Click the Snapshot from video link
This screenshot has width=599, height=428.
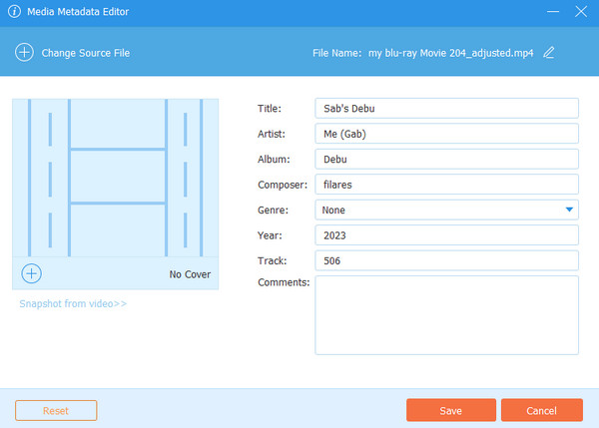click(73, 303)
